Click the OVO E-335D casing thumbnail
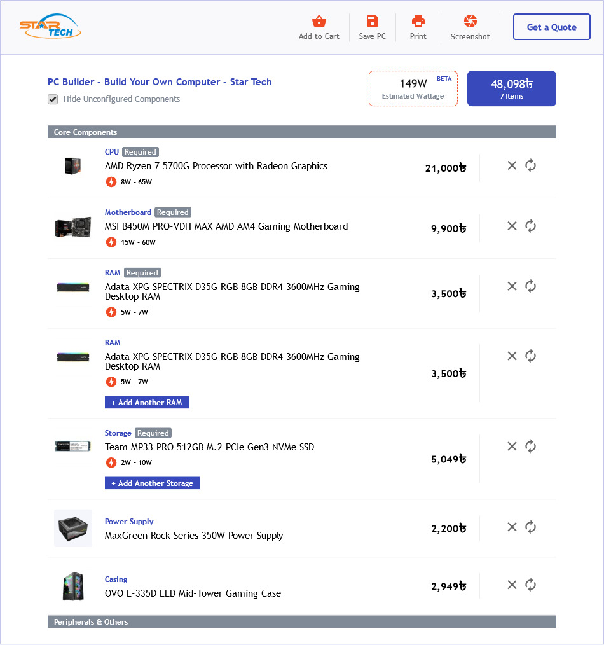The width and height of the screenshot is (604, 645). (73, 586)
